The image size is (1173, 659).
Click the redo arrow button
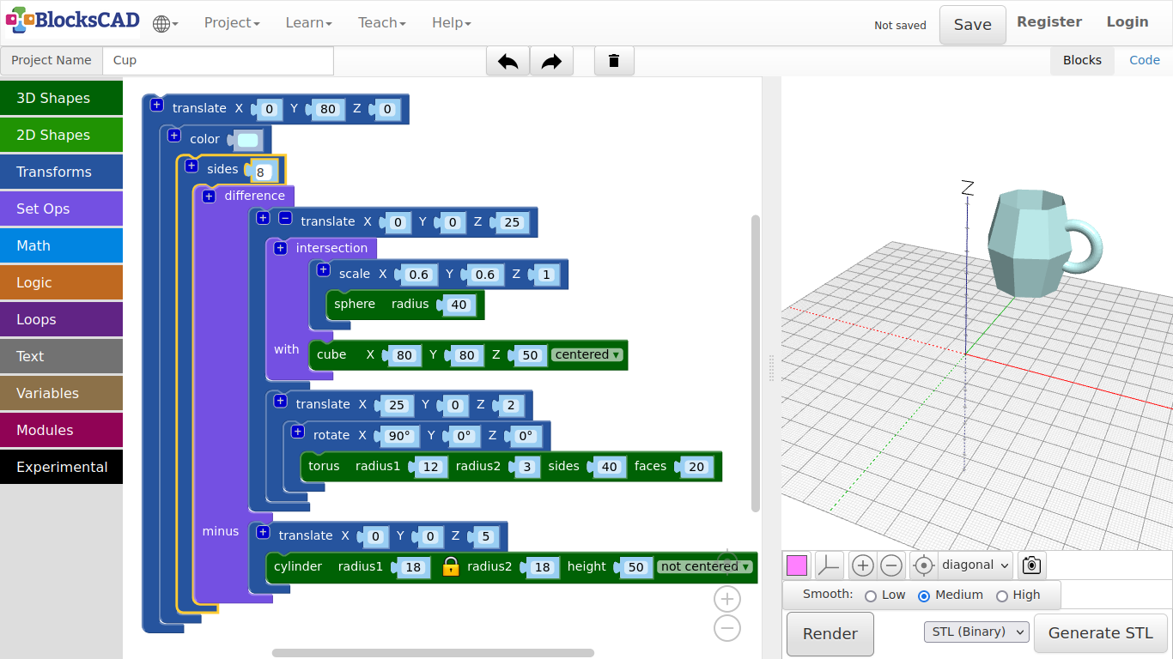tap(551, 61)
